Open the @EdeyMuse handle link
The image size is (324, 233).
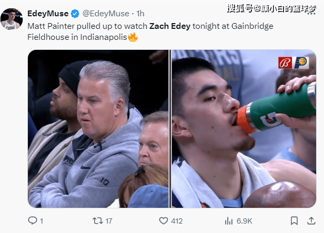click(x=106, y=14)
